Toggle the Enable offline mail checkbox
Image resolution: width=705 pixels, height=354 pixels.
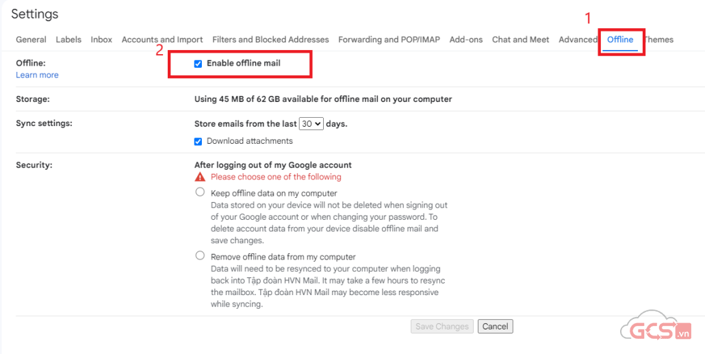198,64
